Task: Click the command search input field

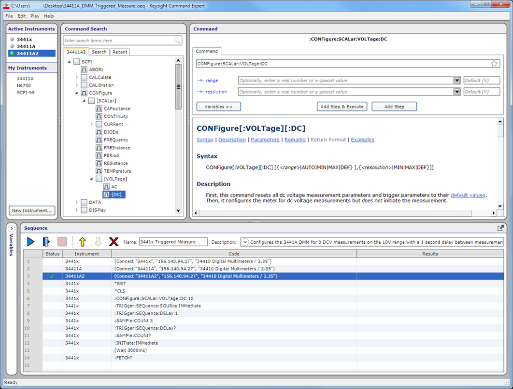Action: click(122, 41)
